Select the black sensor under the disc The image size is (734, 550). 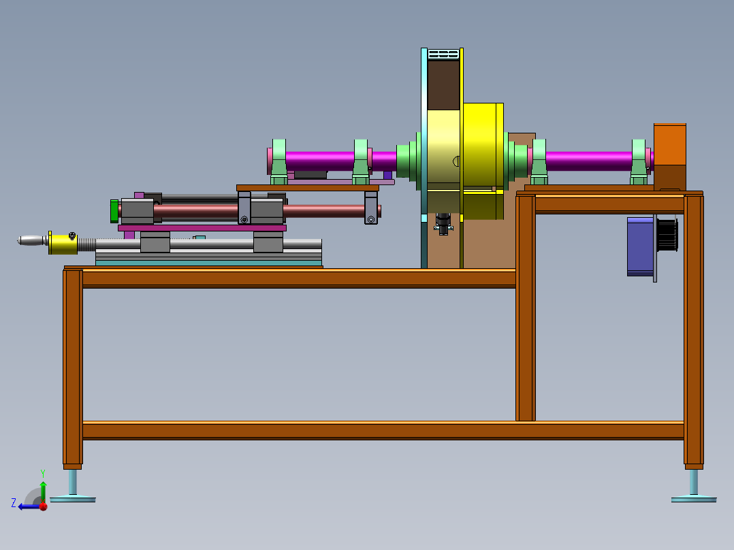(x=443, y=224)
